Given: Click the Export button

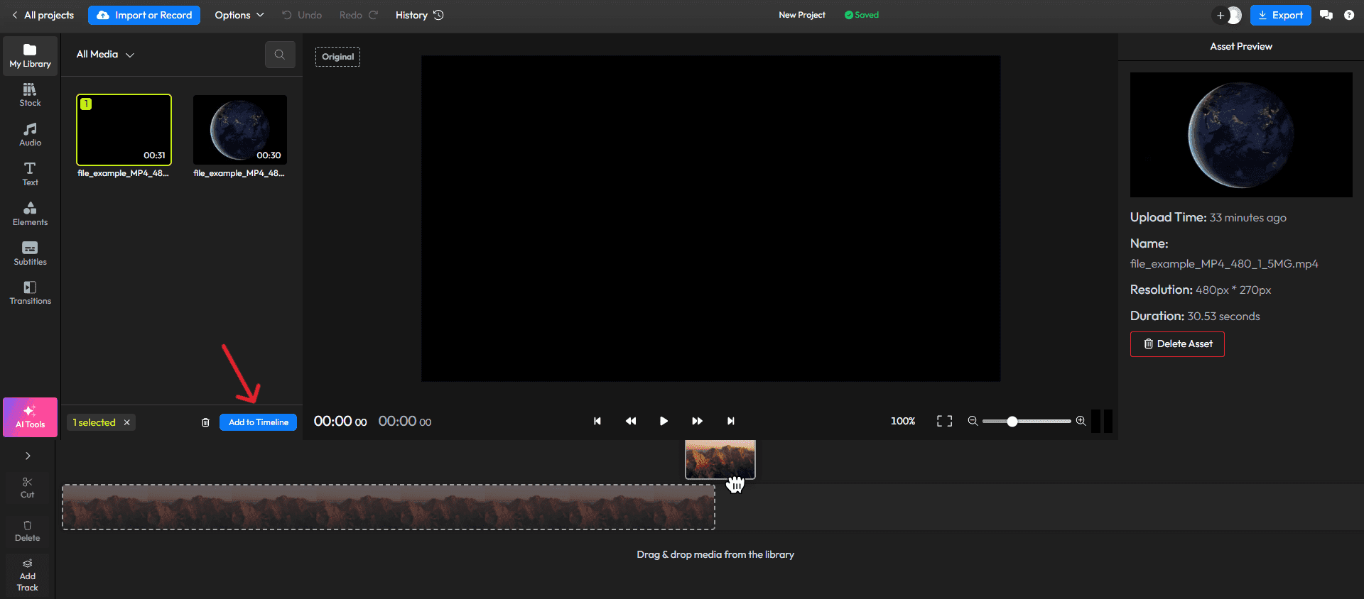Looking at the screenshot, I should [x=1280, y=15].
